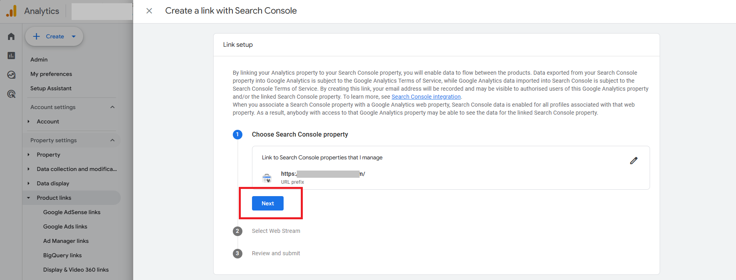Expand the Property tree item
736x280 pixels.
coord(28,155)
